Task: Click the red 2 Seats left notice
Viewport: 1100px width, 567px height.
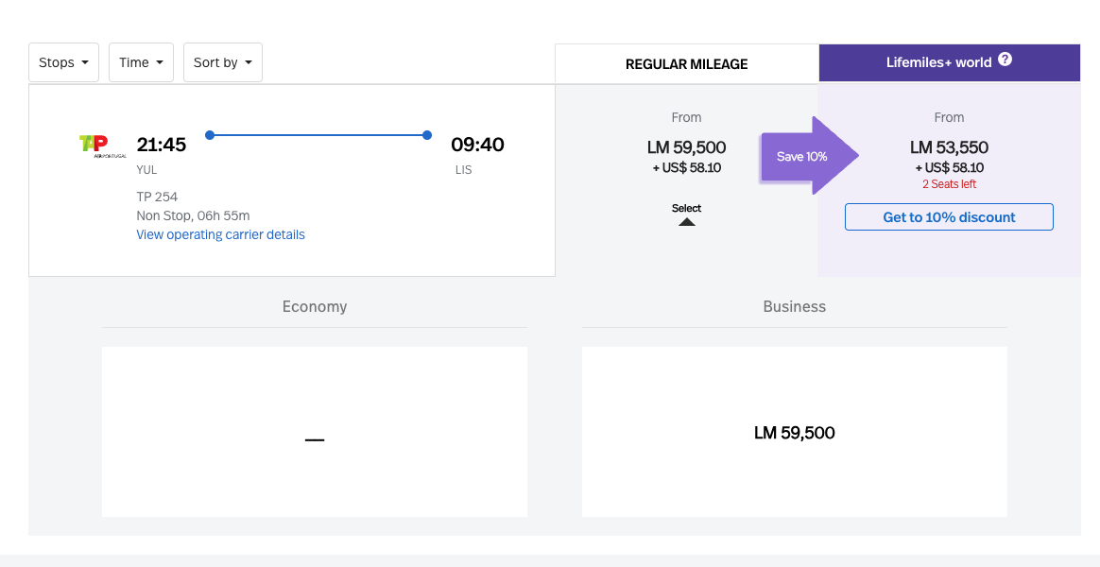Action: [x=949, y=184]
